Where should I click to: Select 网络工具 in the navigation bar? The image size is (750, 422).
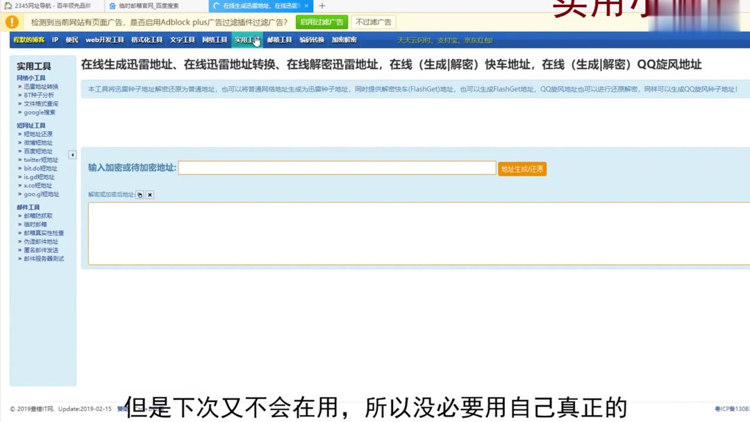(x=215, y=40)
